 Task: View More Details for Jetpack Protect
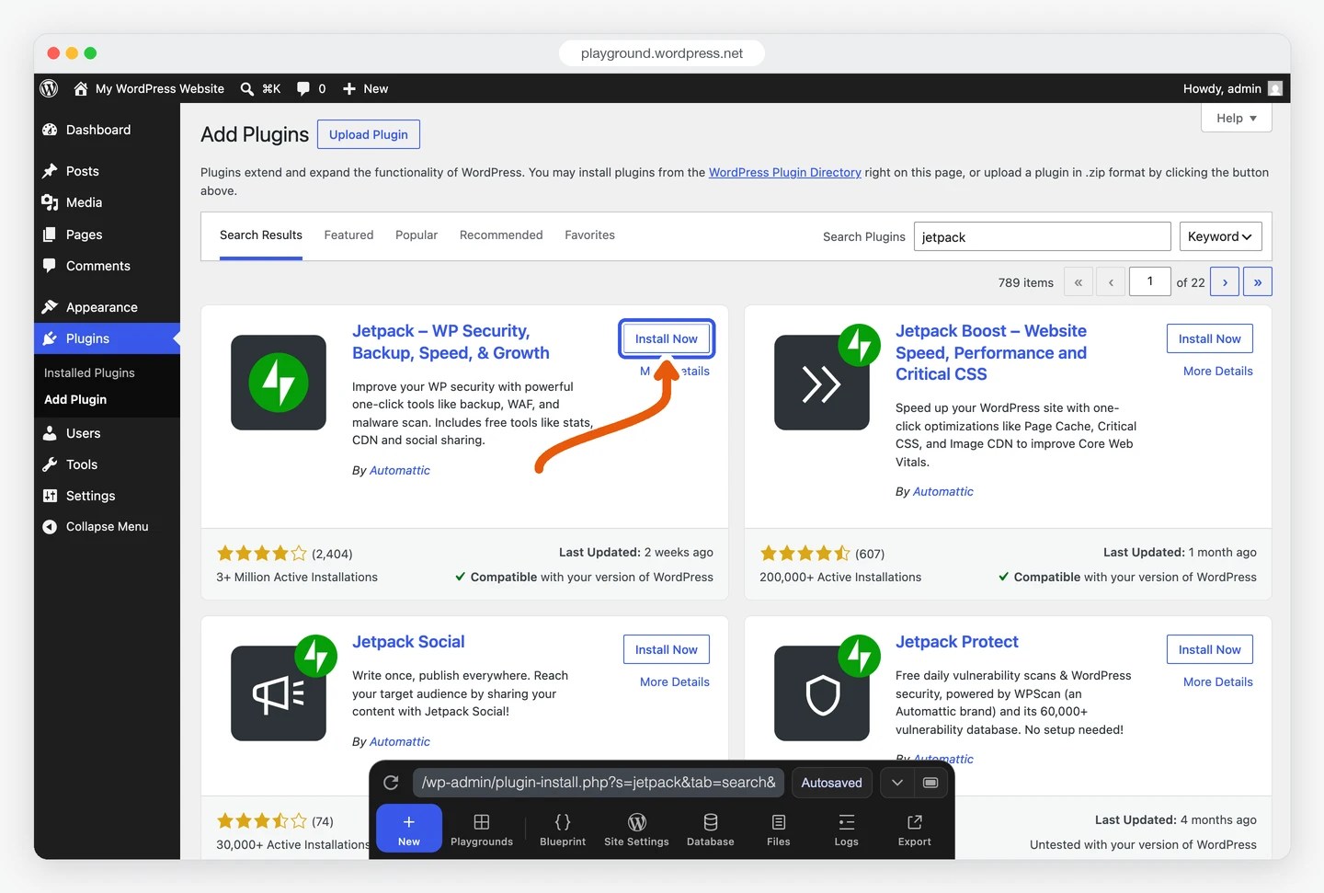pyautogui.click(x=1217, y=681)
